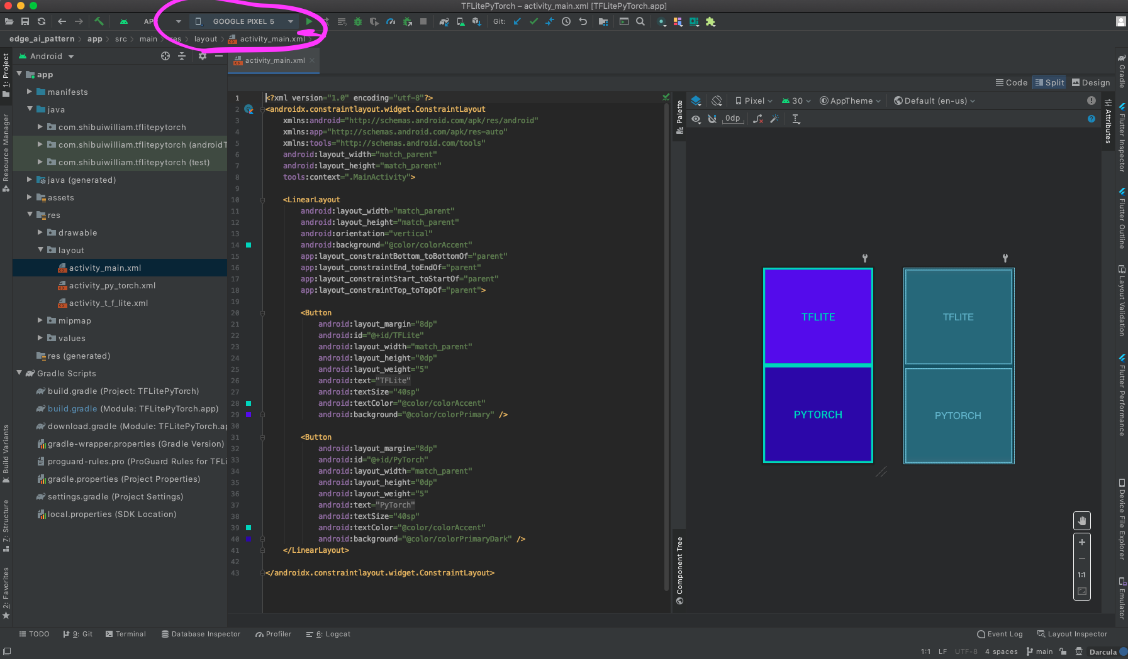The image size is (1128, 659).
Task: Click the Git commit checkmark icon
Action: 533,21
